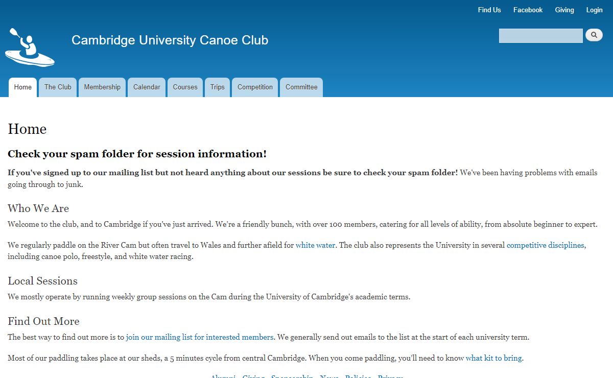Open the Trips tab
The width and height of the screenshot is (613, 378).
click(x=217, y=87)
